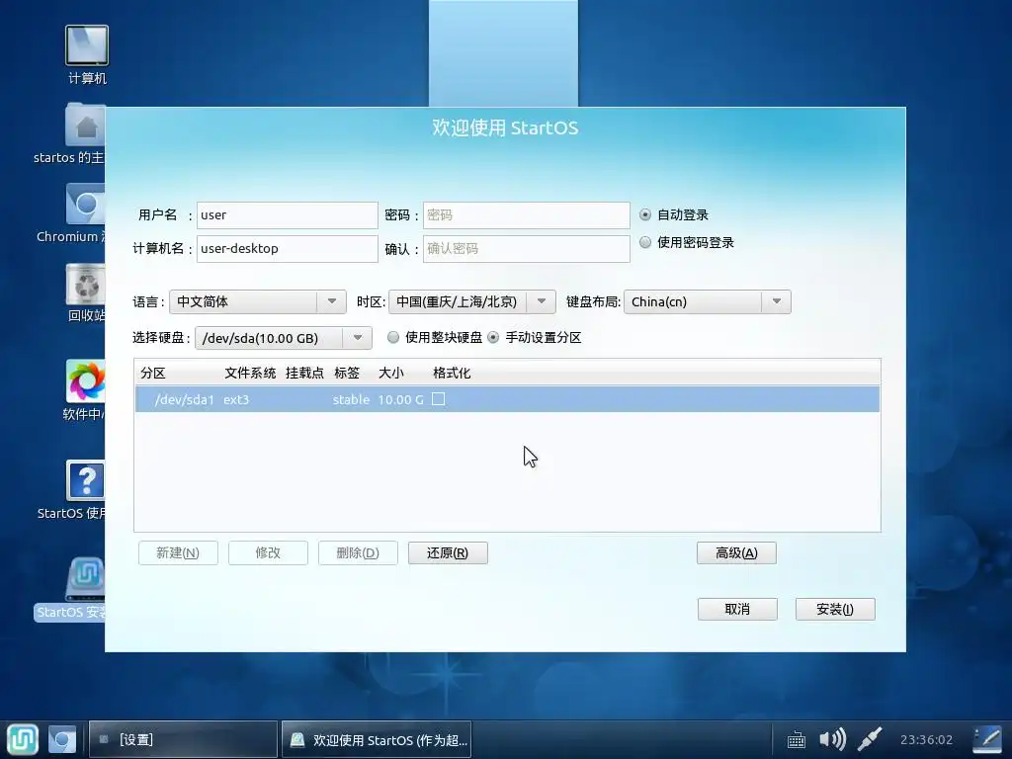
Task: Tick the 格式化 checkbox for /dev/sda1
Action: tap(438, 399)
